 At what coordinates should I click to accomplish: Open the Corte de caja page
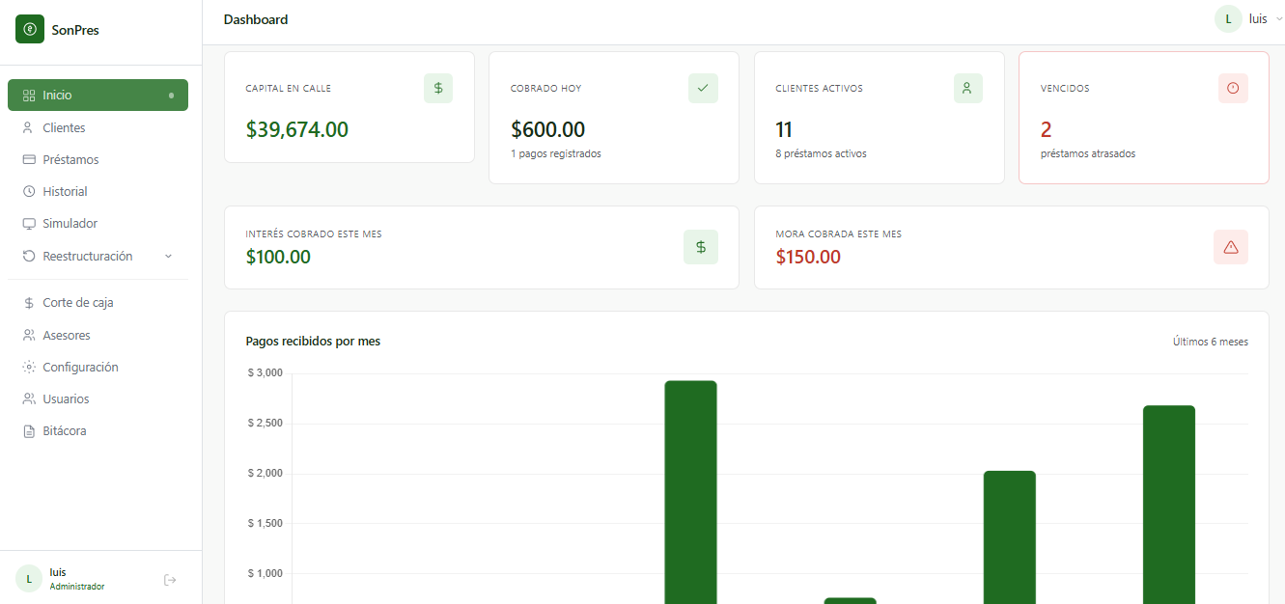(98, 303)
